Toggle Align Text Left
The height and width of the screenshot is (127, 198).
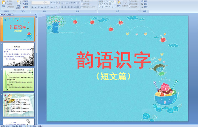(63, 7)
